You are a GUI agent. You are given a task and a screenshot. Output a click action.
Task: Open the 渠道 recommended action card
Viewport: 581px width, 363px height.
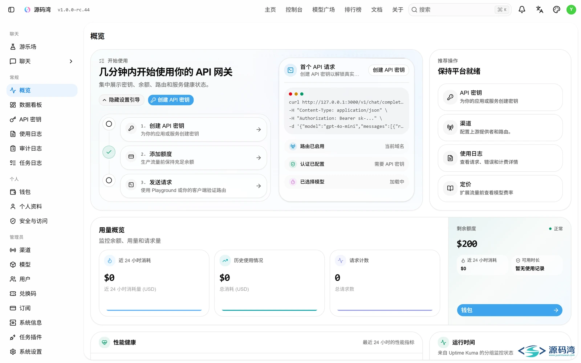(x=500, y=128)
